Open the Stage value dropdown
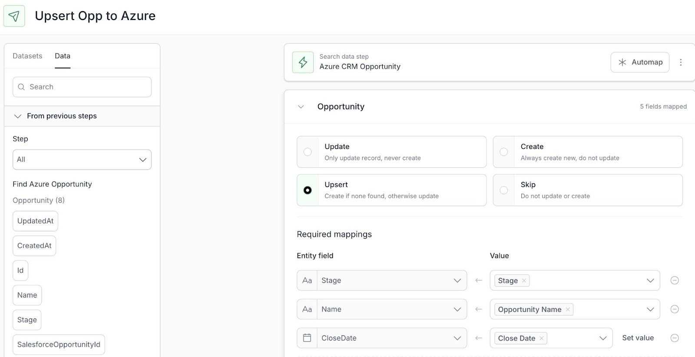Image resolution: width=695 pixels, height=357 pixels. 650,281
